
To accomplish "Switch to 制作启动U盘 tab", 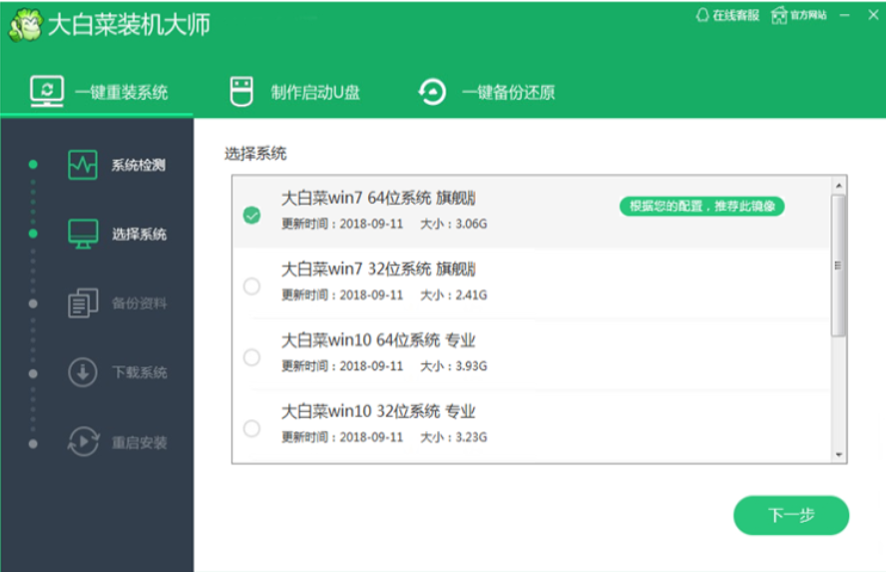I will [x=314, y=93].
